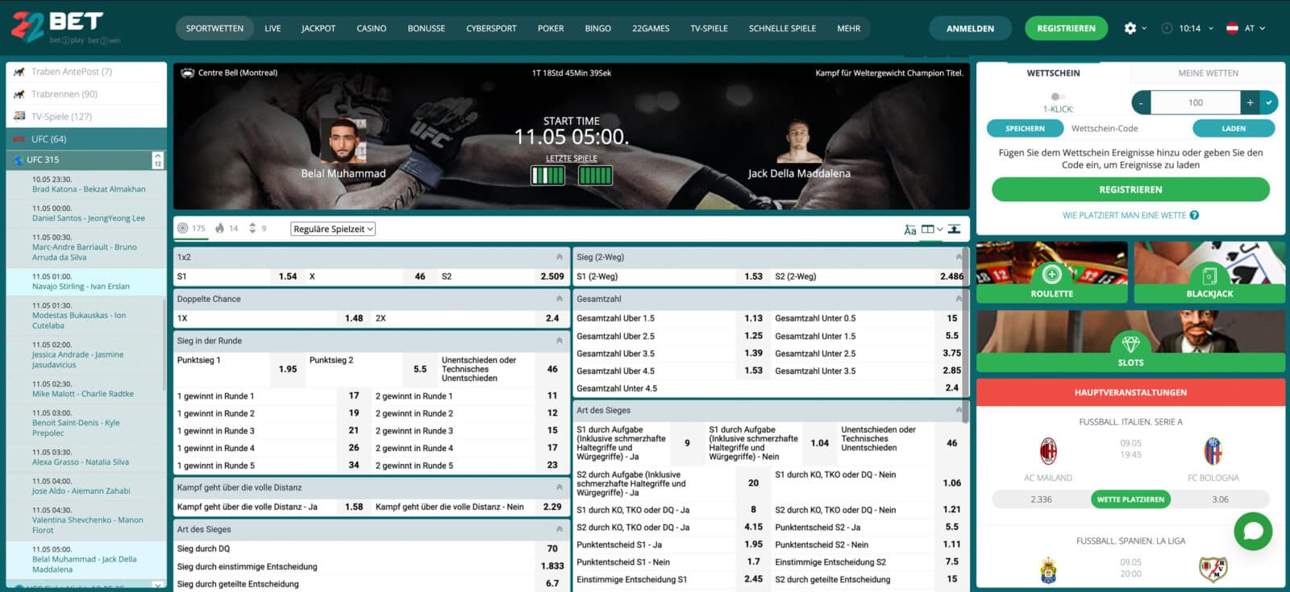Toggle the 1-Klick betting switch

pyautogui.click(x=1058, y=97)
